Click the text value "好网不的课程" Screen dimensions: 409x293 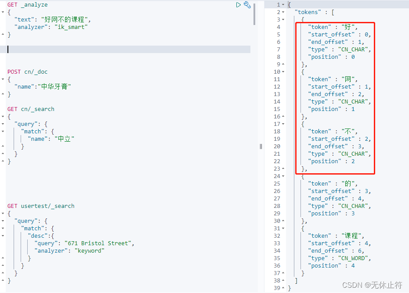point(65,20)
